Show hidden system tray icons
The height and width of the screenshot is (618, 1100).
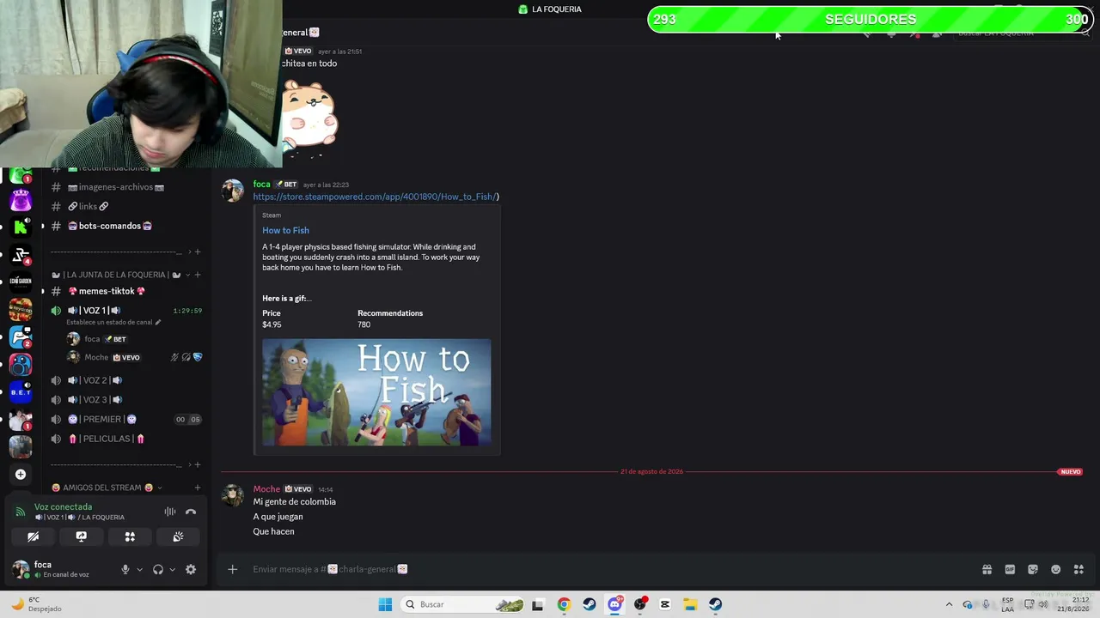(x=949, y=604)
